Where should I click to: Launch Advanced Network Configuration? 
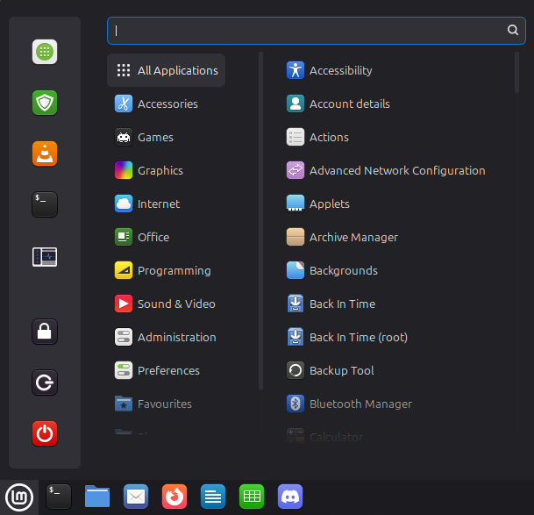click(386, 170)
